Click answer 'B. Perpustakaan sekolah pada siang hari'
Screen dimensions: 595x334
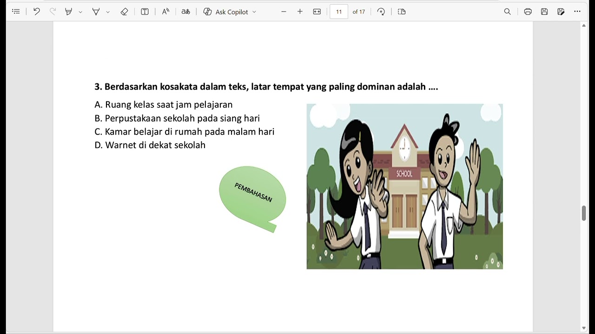click(177, 118)
